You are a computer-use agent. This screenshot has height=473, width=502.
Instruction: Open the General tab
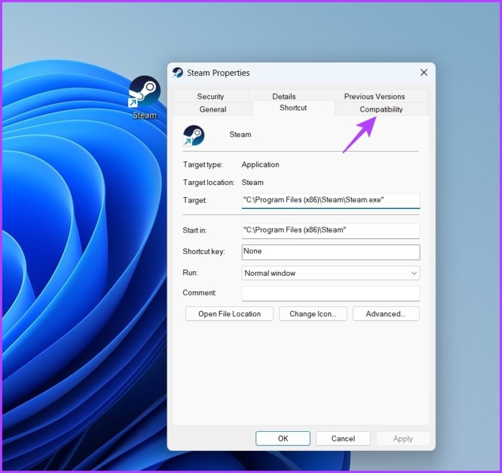click(212, 109)
